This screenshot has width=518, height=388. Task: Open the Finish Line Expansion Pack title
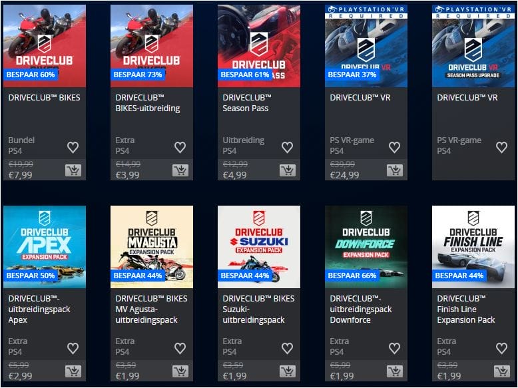click(x=466, y=309)
